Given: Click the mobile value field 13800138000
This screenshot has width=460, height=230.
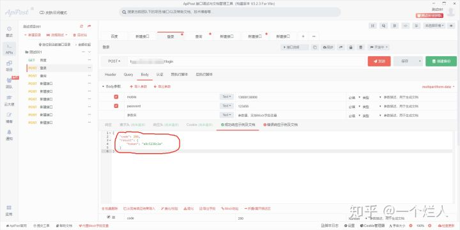Looking at the screenshot, I should click(x=291, y=97).
